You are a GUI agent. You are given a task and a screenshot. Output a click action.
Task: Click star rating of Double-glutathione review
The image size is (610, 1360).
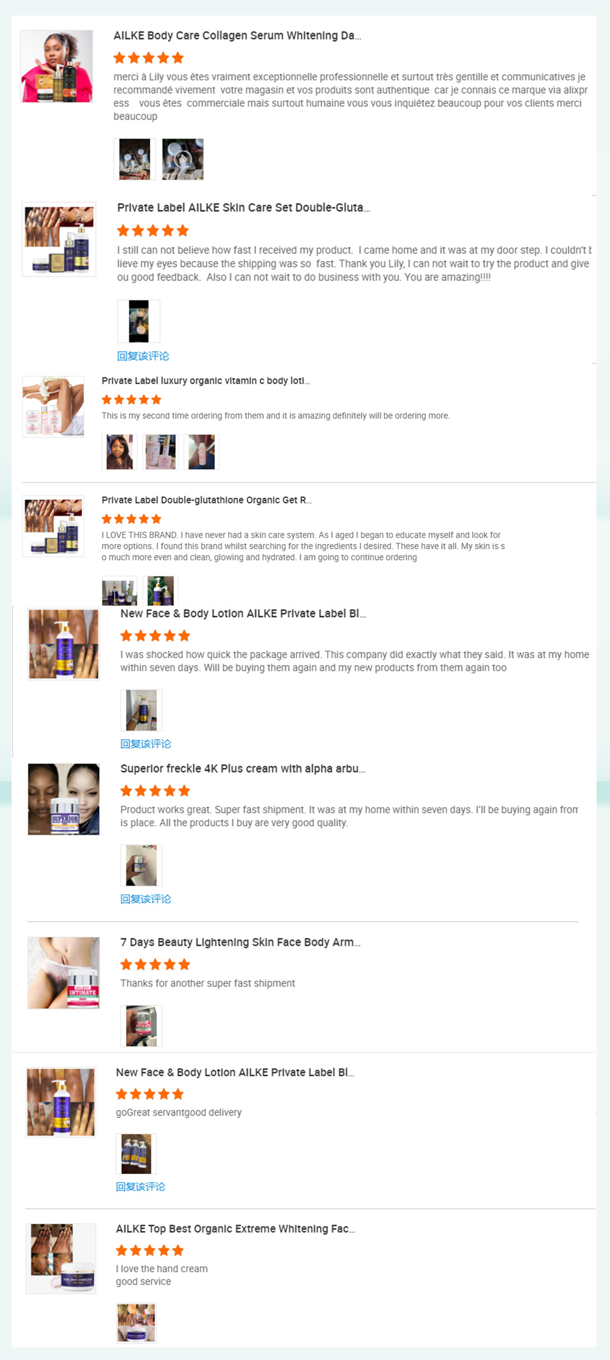pos(132,519)
